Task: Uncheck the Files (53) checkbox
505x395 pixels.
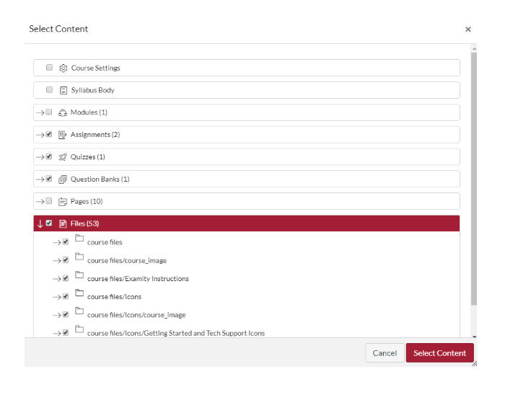Action: pos(48,223)
